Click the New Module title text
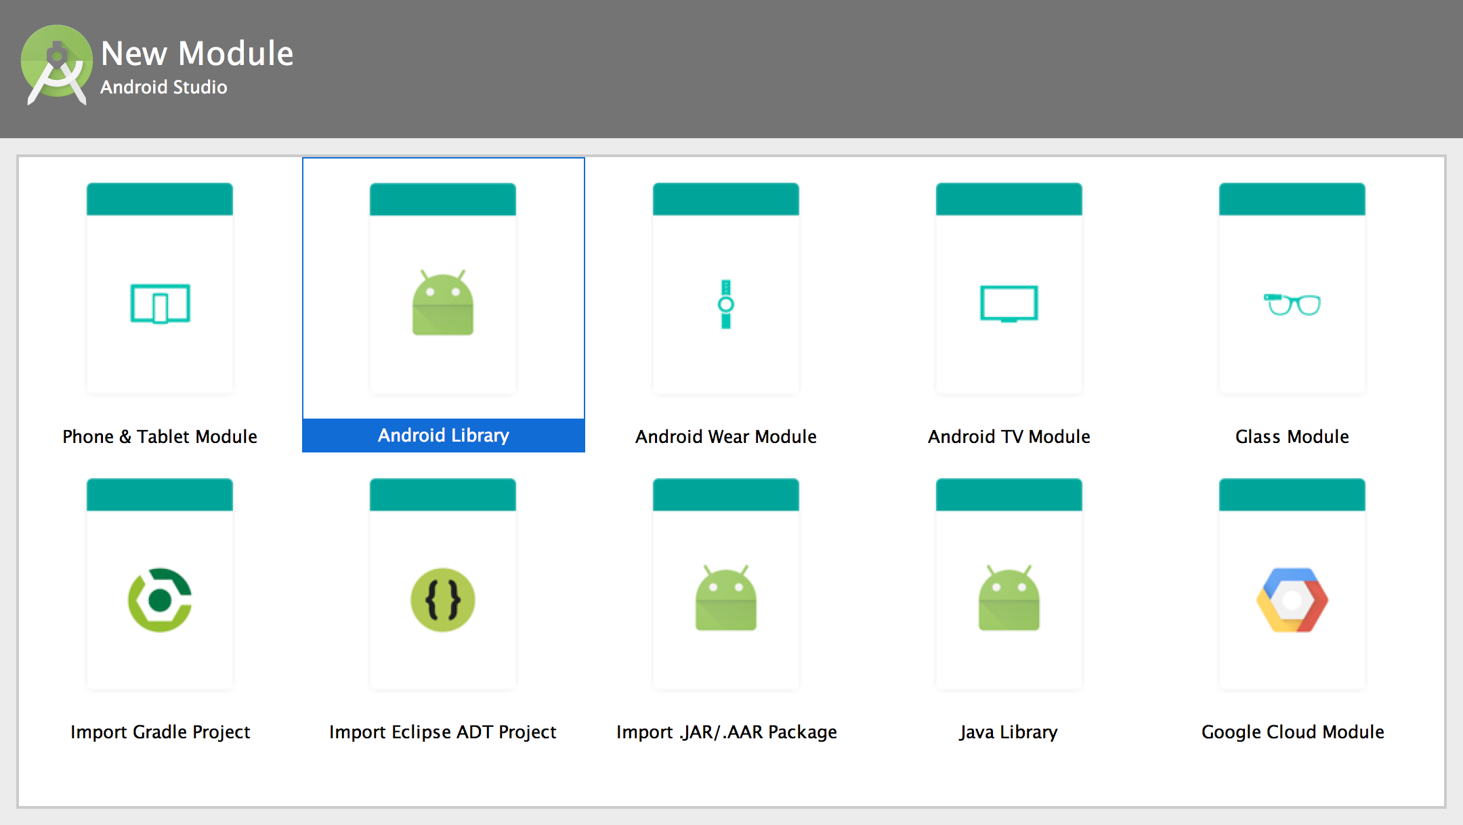This screenshot has height=825, width=1463. (197, 53)
